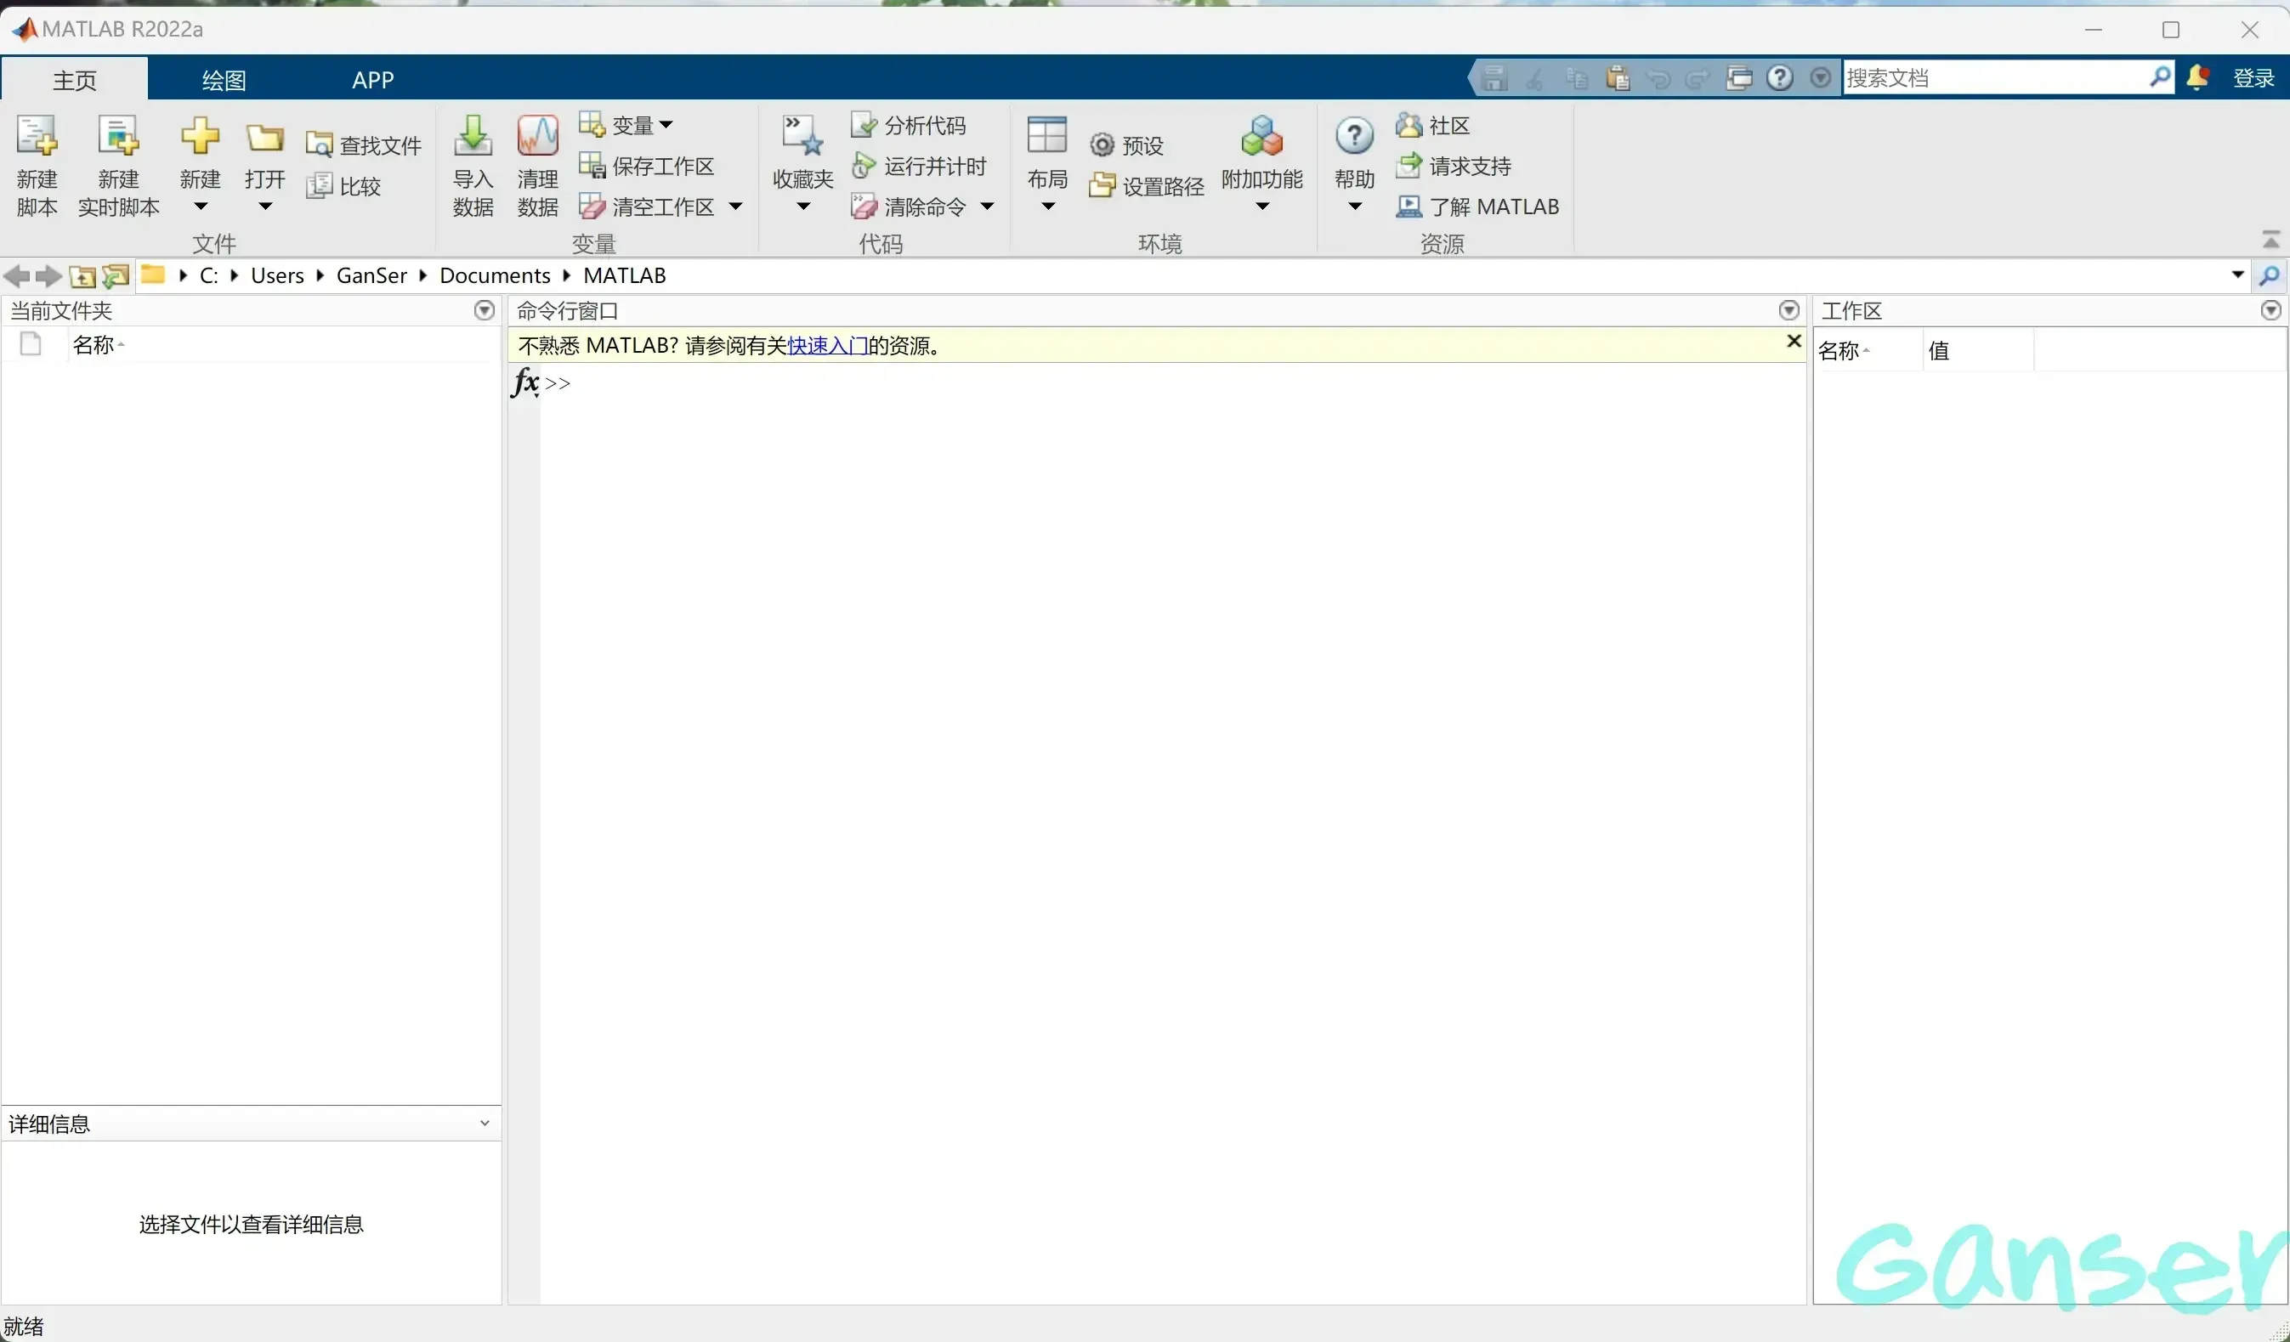
Task: Switch to the APP tab
Action: (x=372, y=80)
